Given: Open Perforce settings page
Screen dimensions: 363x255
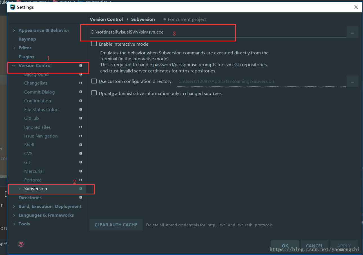Looking at the screenshot, I should pos(33,180).
